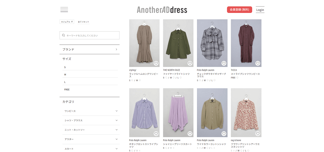
Task: Click ワイドカラーコットンシャツ product title
Action: tap(211, 144)
